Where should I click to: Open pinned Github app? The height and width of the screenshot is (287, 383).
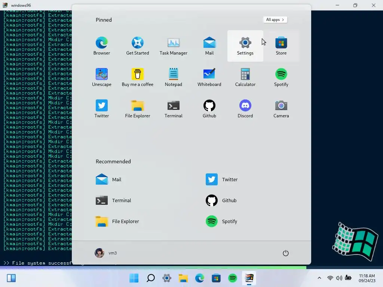209,109
